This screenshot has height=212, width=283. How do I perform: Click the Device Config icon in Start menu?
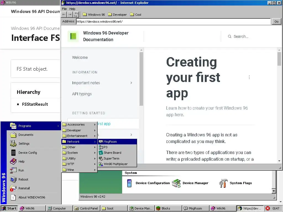[13, 152]
